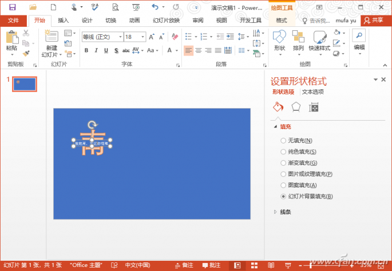Select Pattern fill option
The image size is (392, 271).
299,185
